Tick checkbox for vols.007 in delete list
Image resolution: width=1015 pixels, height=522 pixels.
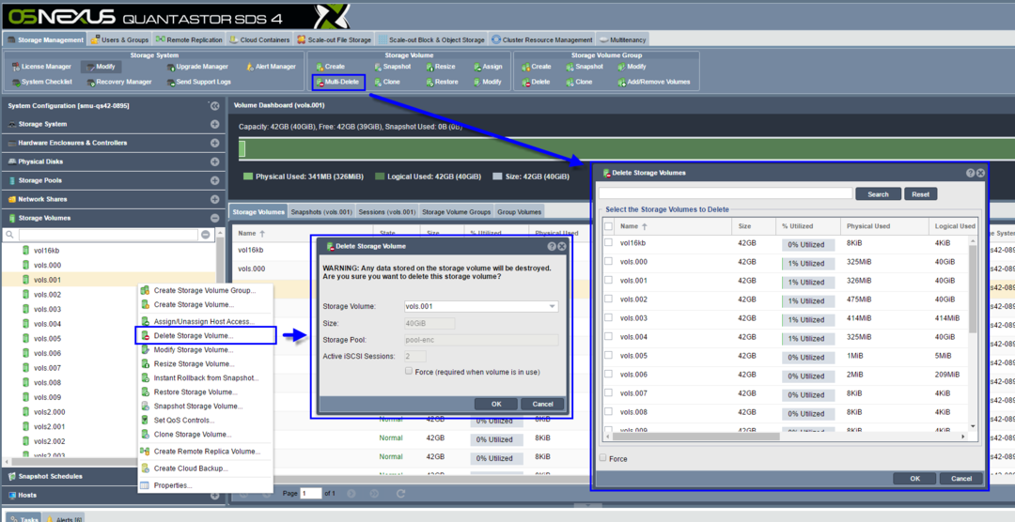click(608, 393)
